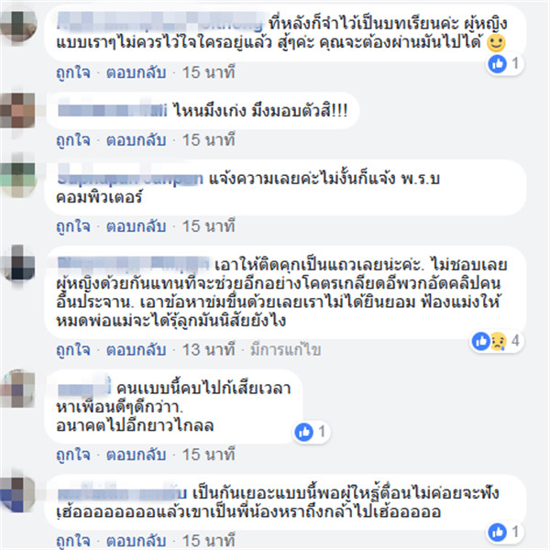Click the thumbs-up icon on 'คนแบบนี้คบไป' comment
Screen dimensions: 550x550
(303, 432)
